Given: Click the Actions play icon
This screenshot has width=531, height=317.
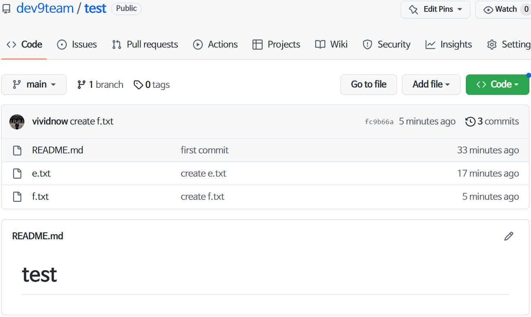Looking at the screenshot, I should click(x=198, y=45).
